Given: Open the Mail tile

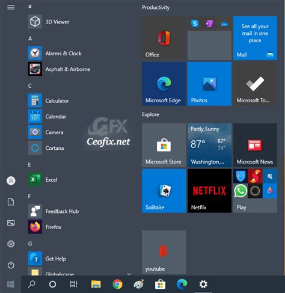Looking at the screenshot, I should pyautogui.click(x=255, y=38).
